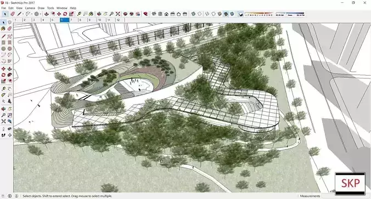Select the Rotated Rectangle tool

(x=9, y=43)
